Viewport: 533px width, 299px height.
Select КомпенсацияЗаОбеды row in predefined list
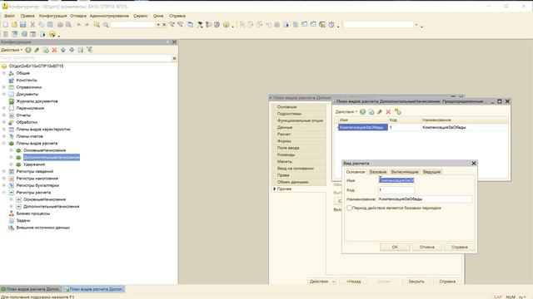coord(421,127)
